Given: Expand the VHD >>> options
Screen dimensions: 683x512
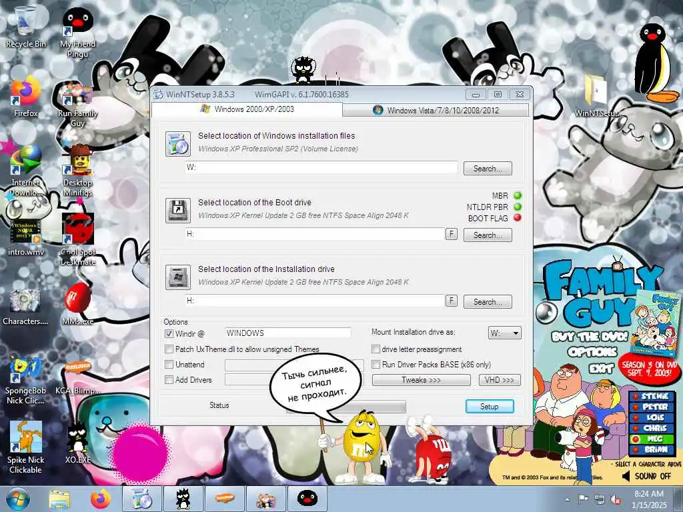Looking at the screenshot, I should (x=499, y=380).
